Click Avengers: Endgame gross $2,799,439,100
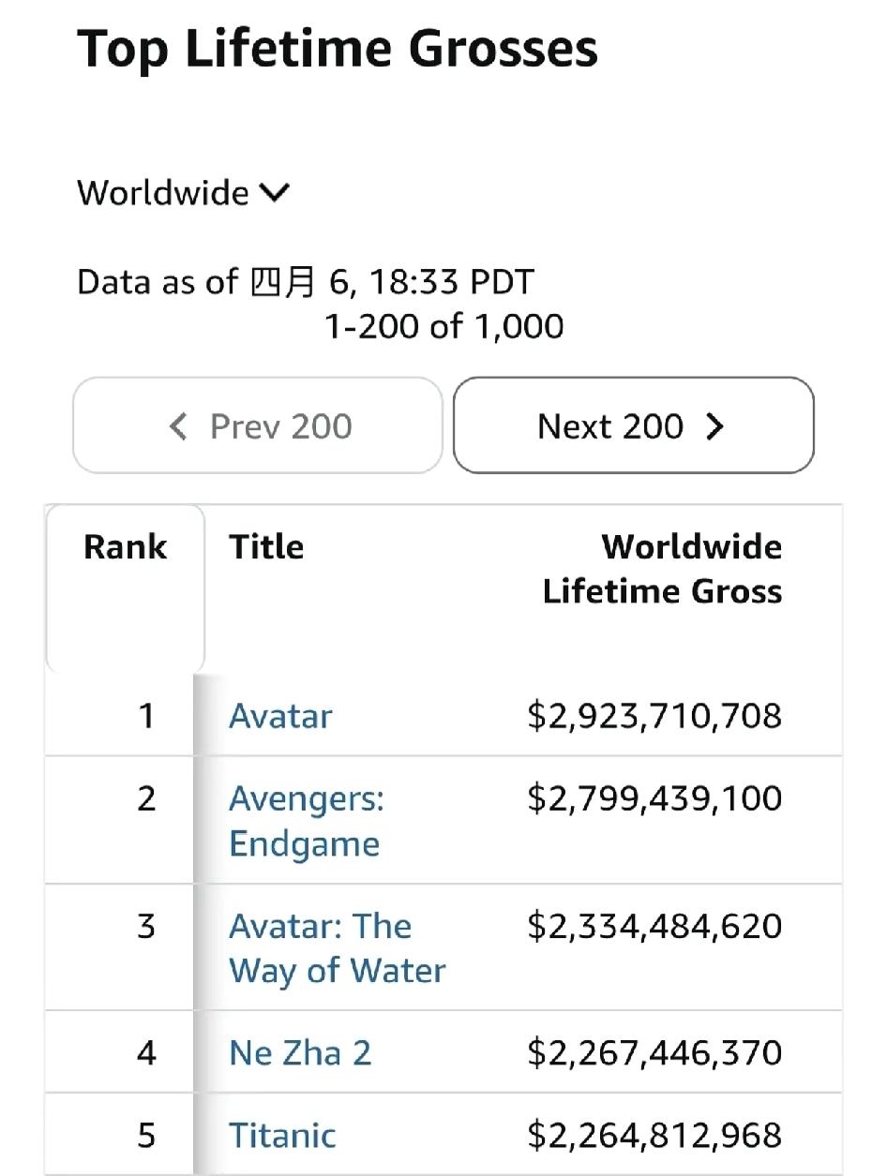The image size is (887, 1176). (x=654, y=799)
